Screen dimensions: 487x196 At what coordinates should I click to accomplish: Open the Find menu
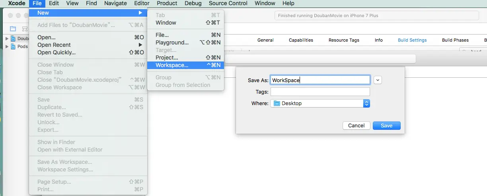click(x=91, y=3)
